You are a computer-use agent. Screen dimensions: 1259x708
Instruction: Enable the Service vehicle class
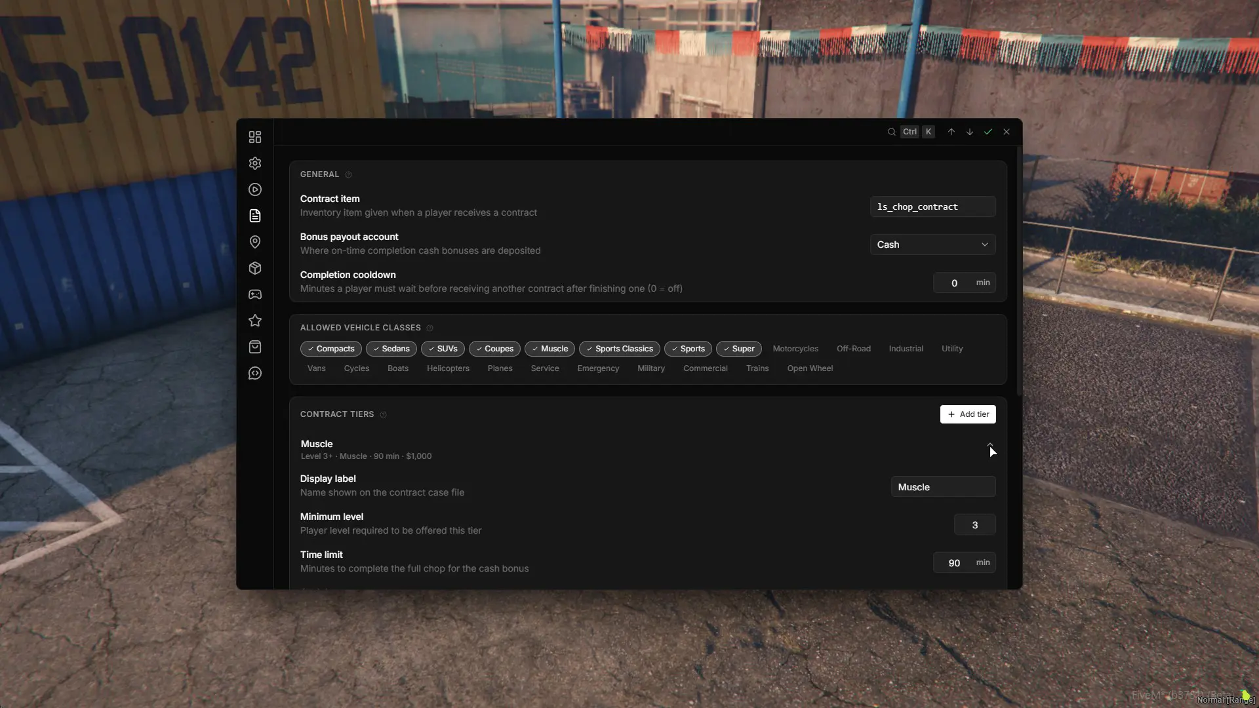(545, 368)
